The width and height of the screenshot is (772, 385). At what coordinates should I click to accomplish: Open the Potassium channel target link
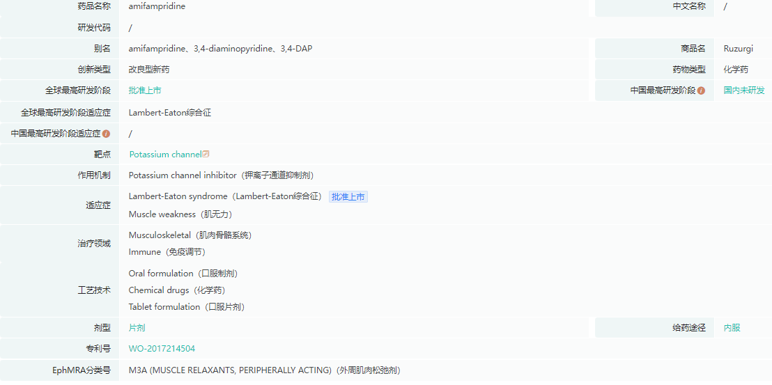(165, 155)
